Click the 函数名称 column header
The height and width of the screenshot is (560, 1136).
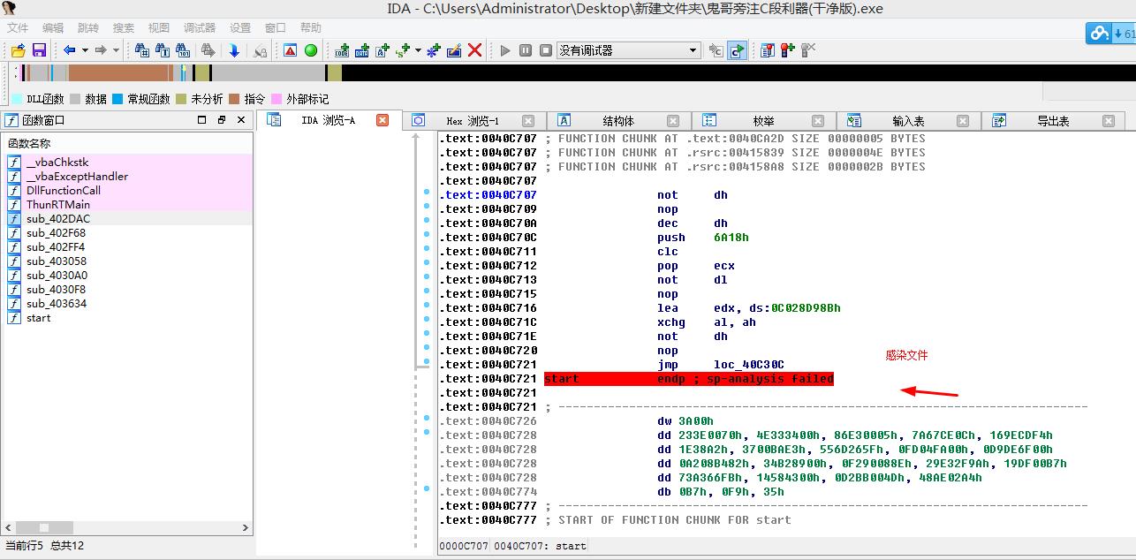point(128,143)
